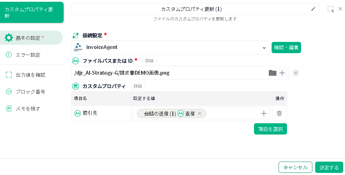Select the 出力値を確認 menu item

point(31,75)
